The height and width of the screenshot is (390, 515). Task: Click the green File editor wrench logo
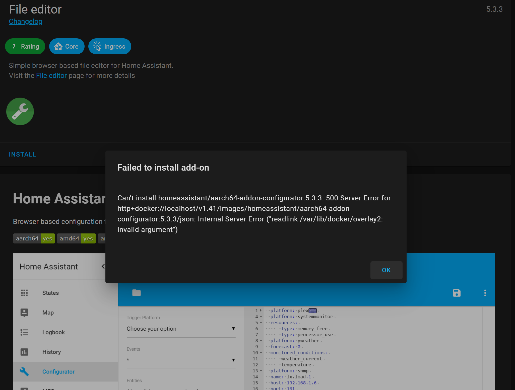pyautogui.click(x=20, y=111)
